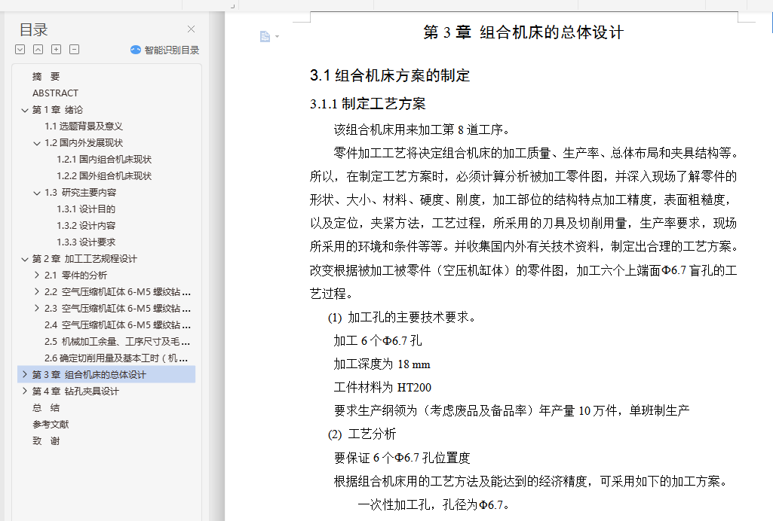Screen dimensions: 773x521
Task: Go to 摘 要 in outline
Action: 46,76
